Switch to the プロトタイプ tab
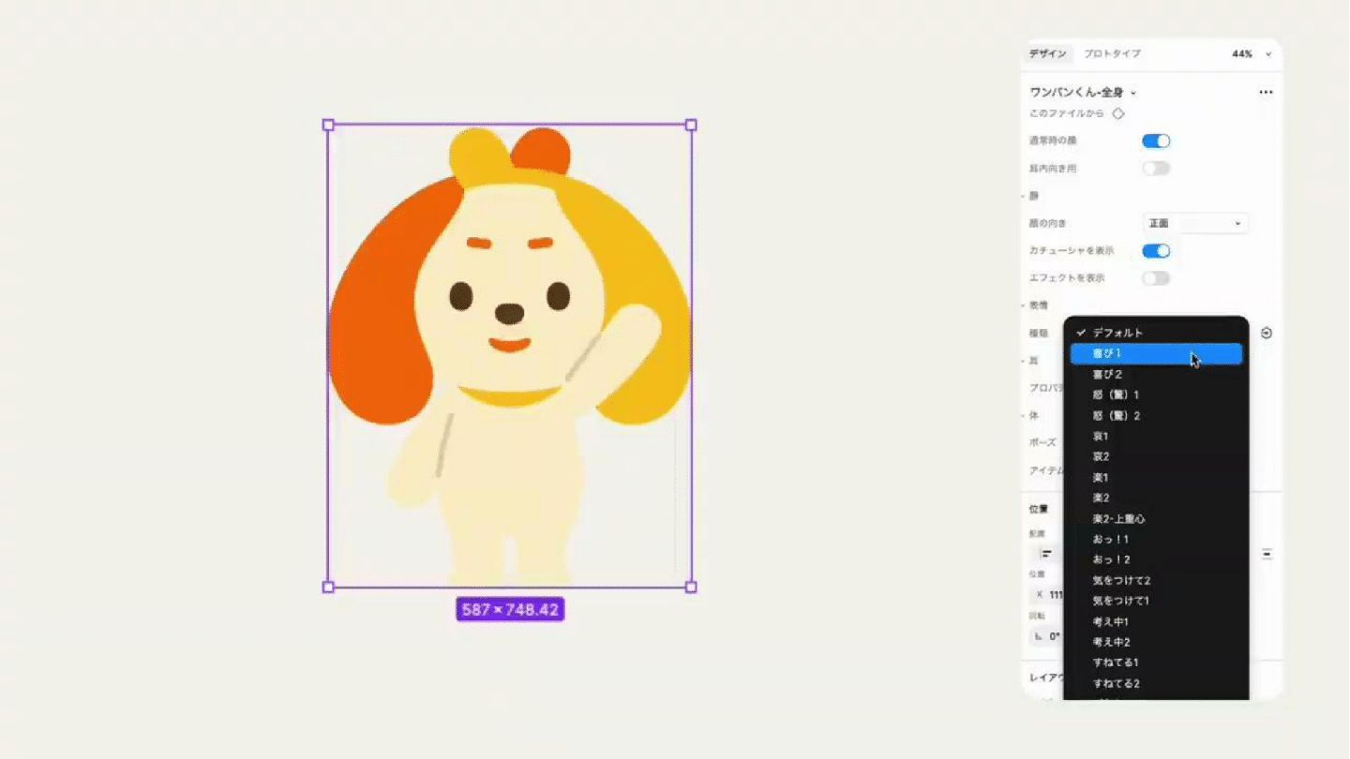Viewport: 1350px width, 759px height. point(1113,54)
